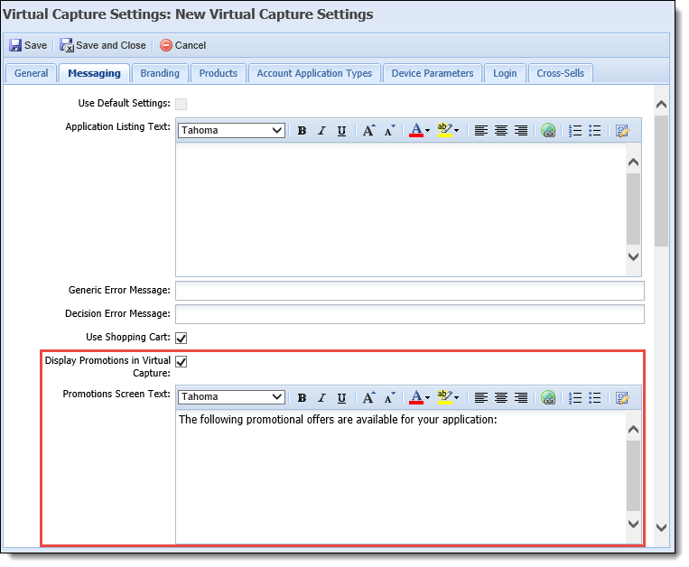The width and height of the screenshot is (689, 567).
Task: Align left in Promotions Screen Text editor
Action: 481,397
